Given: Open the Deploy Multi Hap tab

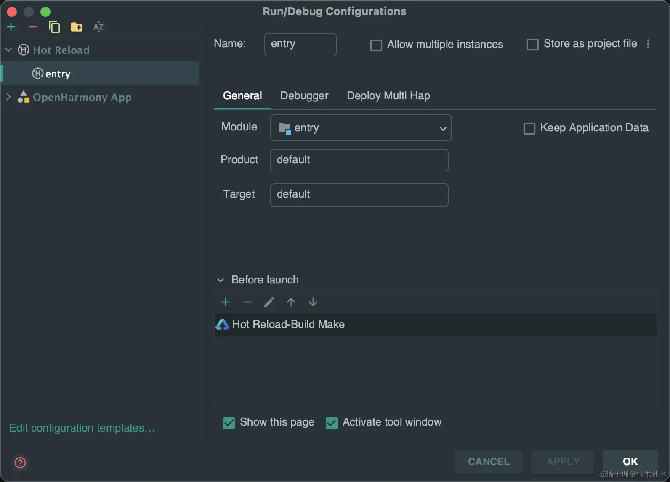Looking at the screenshot, I should (388, 96).
